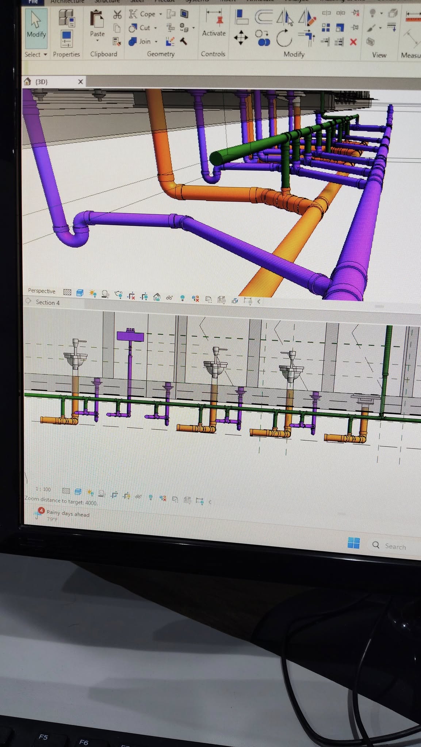This screenshot has width=421, height=747.
Task: Toggle Crop View in 3D view bar
Action: click(x=131, y=295)
